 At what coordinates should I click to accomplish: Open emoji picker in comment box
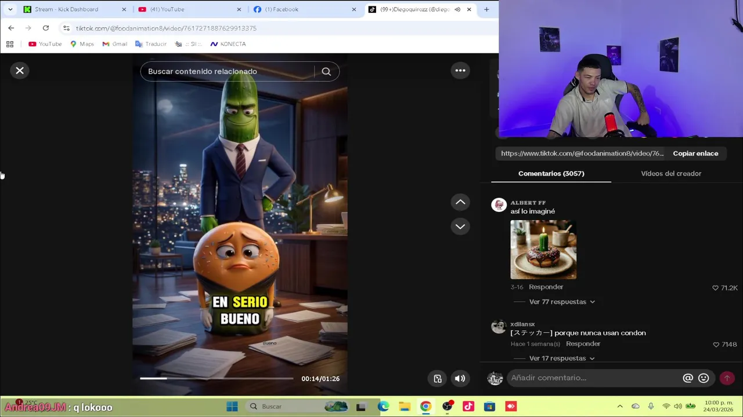(x=704, y=378)
